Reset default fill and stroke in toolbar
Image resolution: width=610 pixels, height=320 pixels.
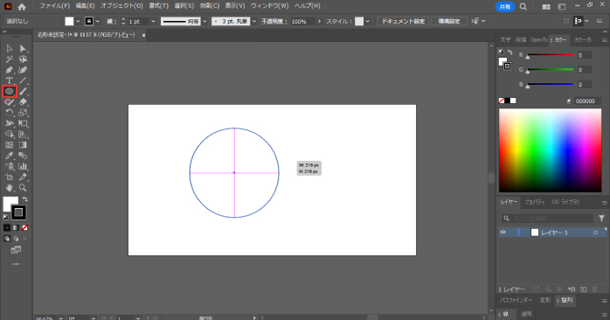pyautogui.click(x=5, y=217)
